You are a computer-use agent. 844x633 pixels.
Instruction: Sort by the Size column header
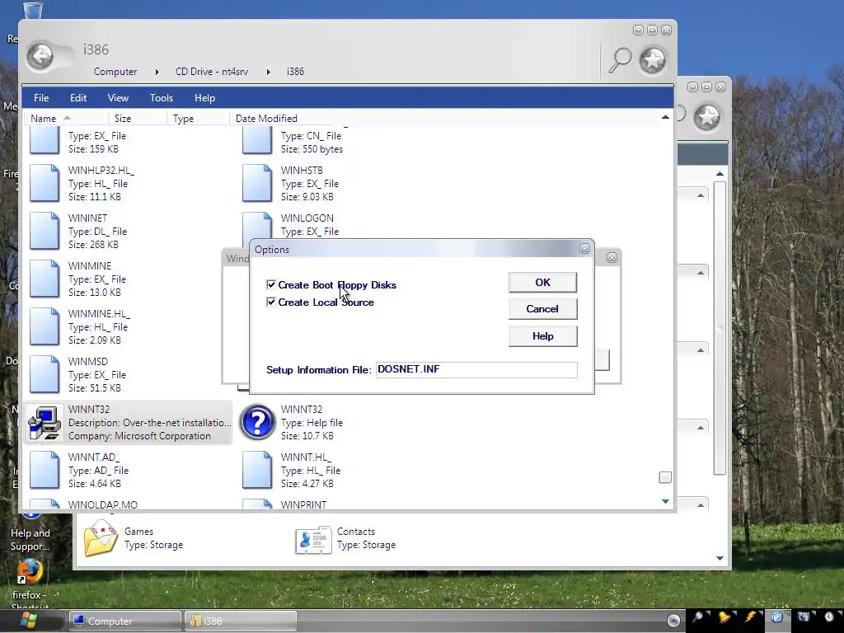pos(123,119)
